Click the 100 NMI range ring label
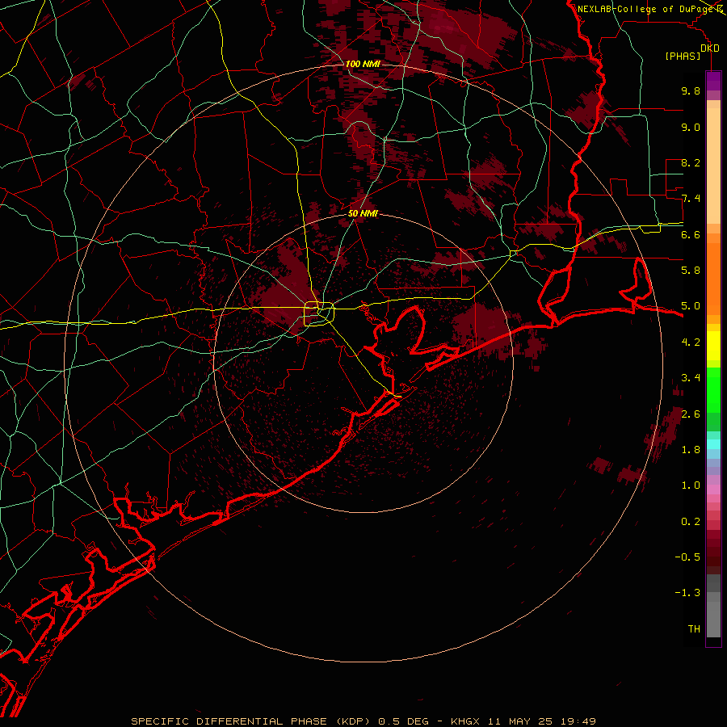This screenshot has width=727, height=727. [x=363, y=64]
